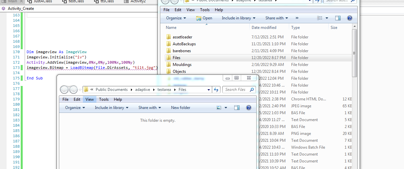404x169 pixels.
Task: Switch to the testClass tab in the IDE
Action: (73, 1)
